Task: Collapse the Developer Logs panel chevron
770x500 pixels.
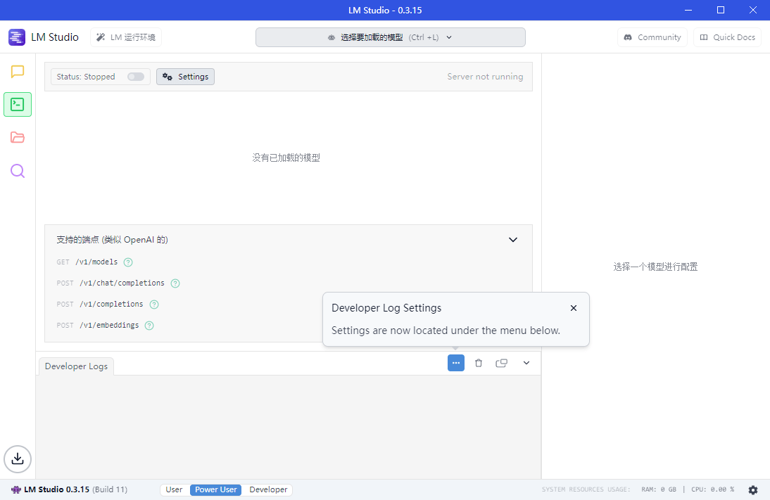Action: 526,363
